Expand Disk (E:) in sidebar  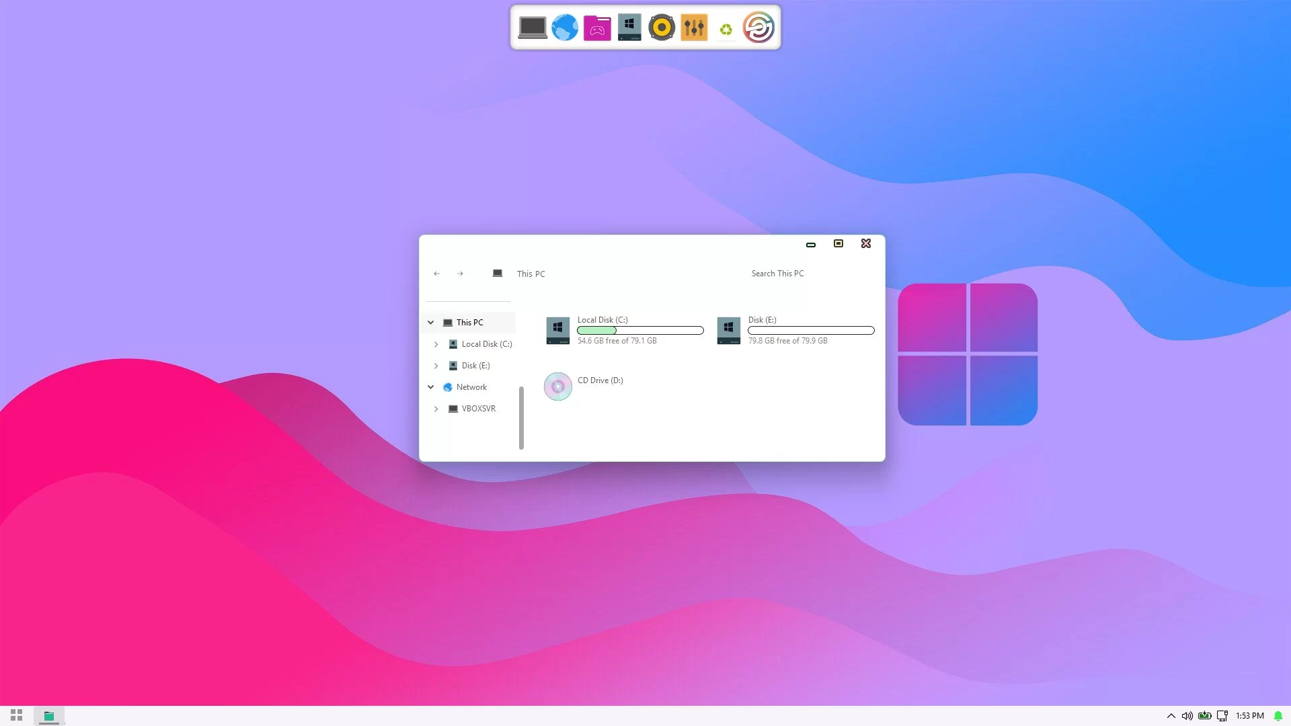point(436,366)
